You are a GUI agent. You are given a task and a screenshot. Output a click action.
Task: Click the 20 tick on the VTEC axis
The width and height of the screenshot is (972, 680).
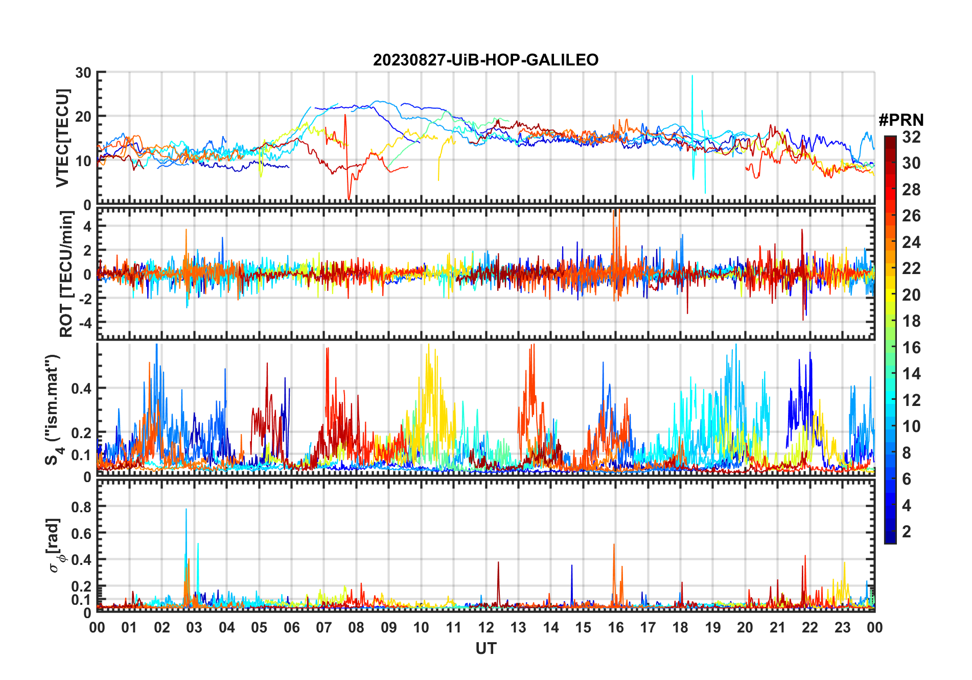83,117
